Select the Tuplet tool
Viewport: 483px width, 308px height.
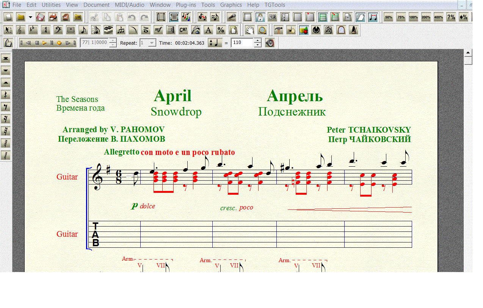[x=121, y=30]
